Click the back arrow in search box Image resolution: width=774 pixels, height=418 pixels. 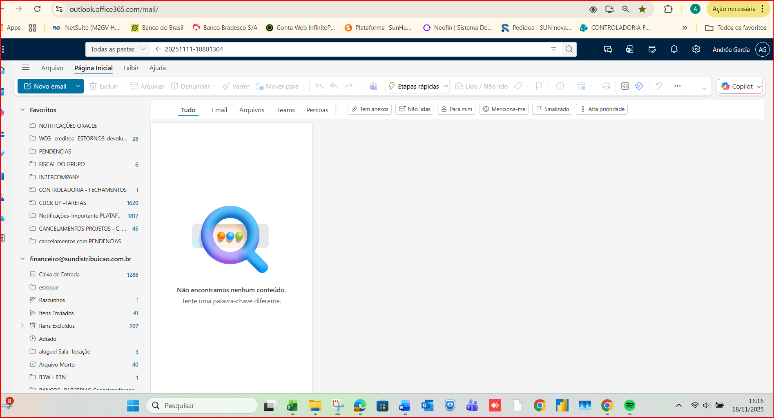(158, 49)
